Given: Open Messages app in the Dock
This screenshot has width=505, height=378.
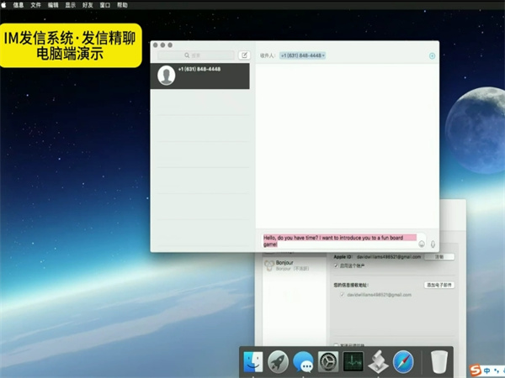Looking at the screenshot, I should (303, 362).
